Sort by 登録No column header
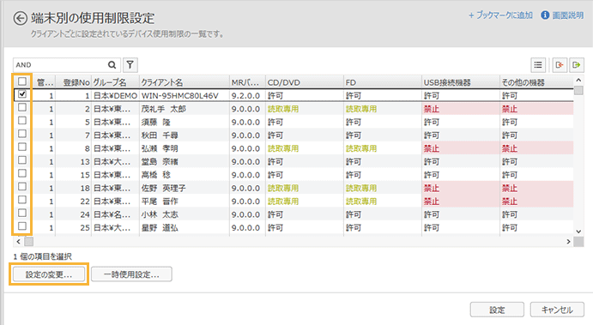The width and height of the screenshot is (593, 325). (74, 82)
